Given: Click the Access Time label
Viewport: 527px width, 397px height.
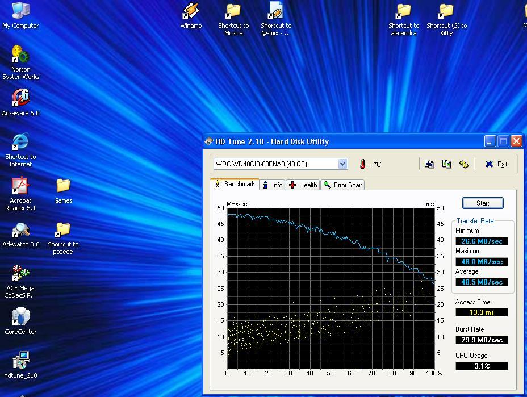Looking at the screenshot, I should tap(473, 302).
